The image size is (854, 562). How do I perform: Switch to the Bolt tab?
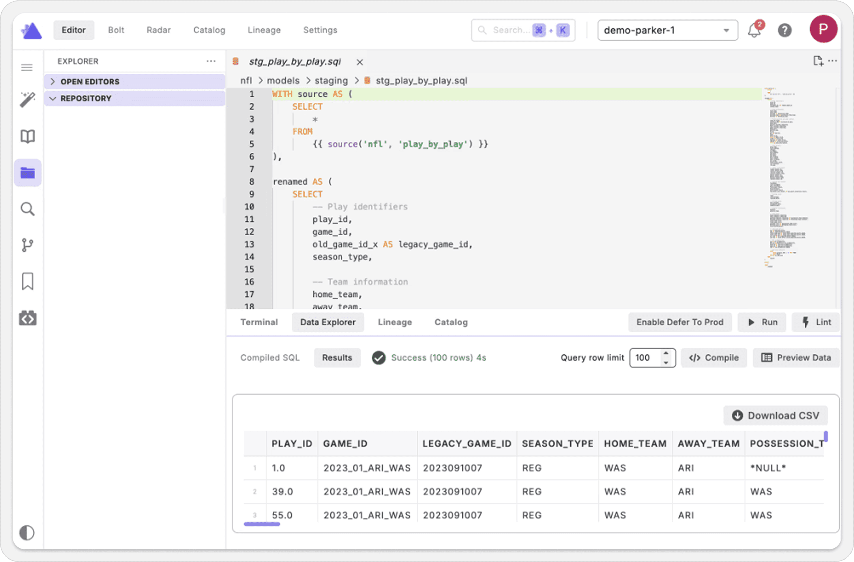[116, 30]
